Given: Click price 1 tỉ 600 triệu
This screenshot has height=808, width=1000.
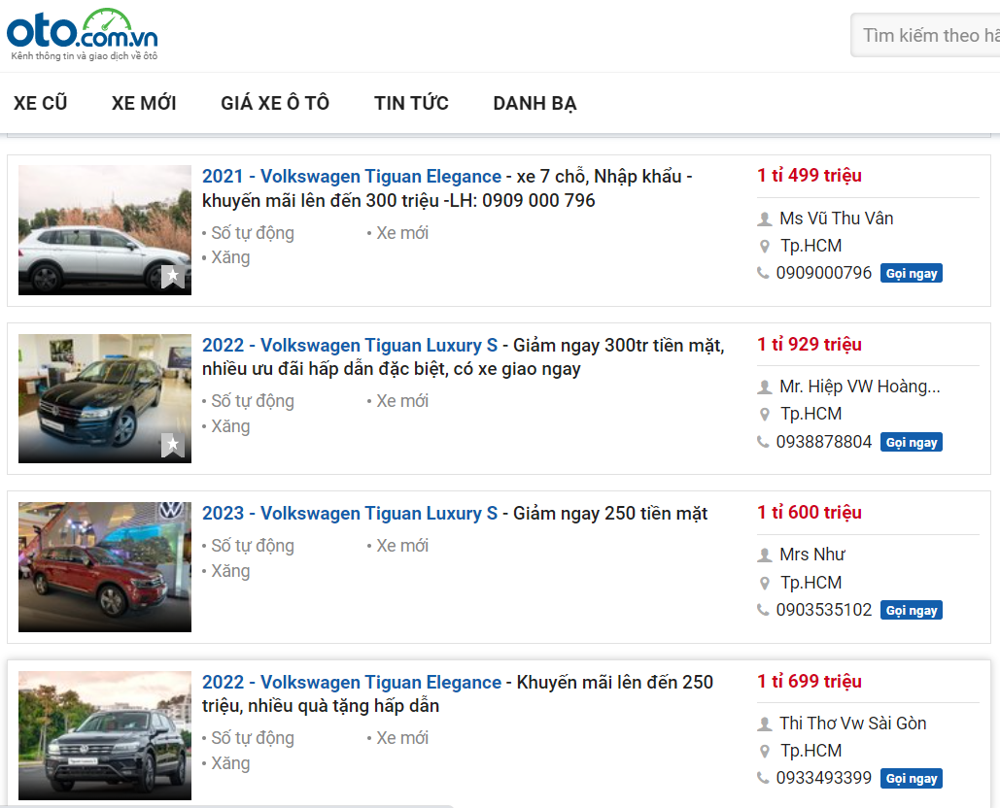Looking at the screenshot, I should (810, 513).
